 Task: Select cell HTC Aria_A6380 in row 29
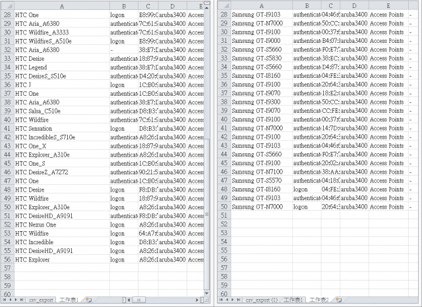(62, 24)
